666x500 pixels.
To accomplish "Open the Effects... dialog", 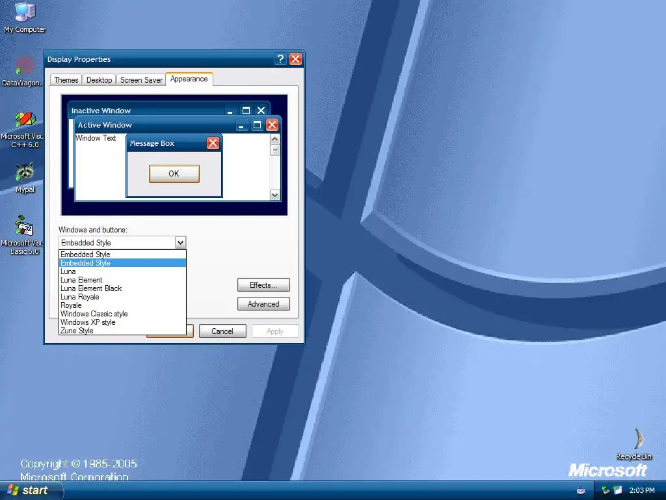I will pyautogui.click(x=263, y=285).
